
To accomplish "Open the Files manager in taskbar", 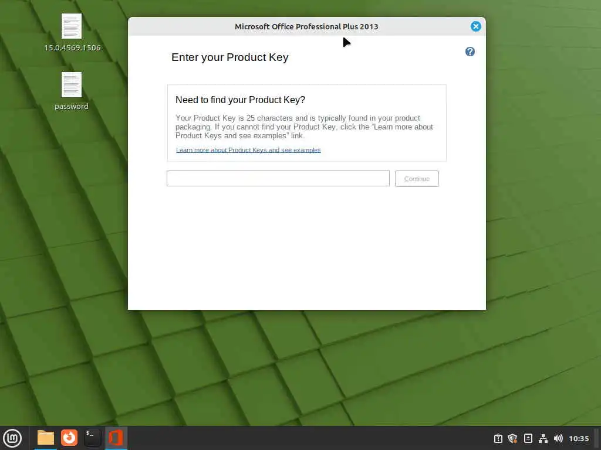I will point(46,438).
